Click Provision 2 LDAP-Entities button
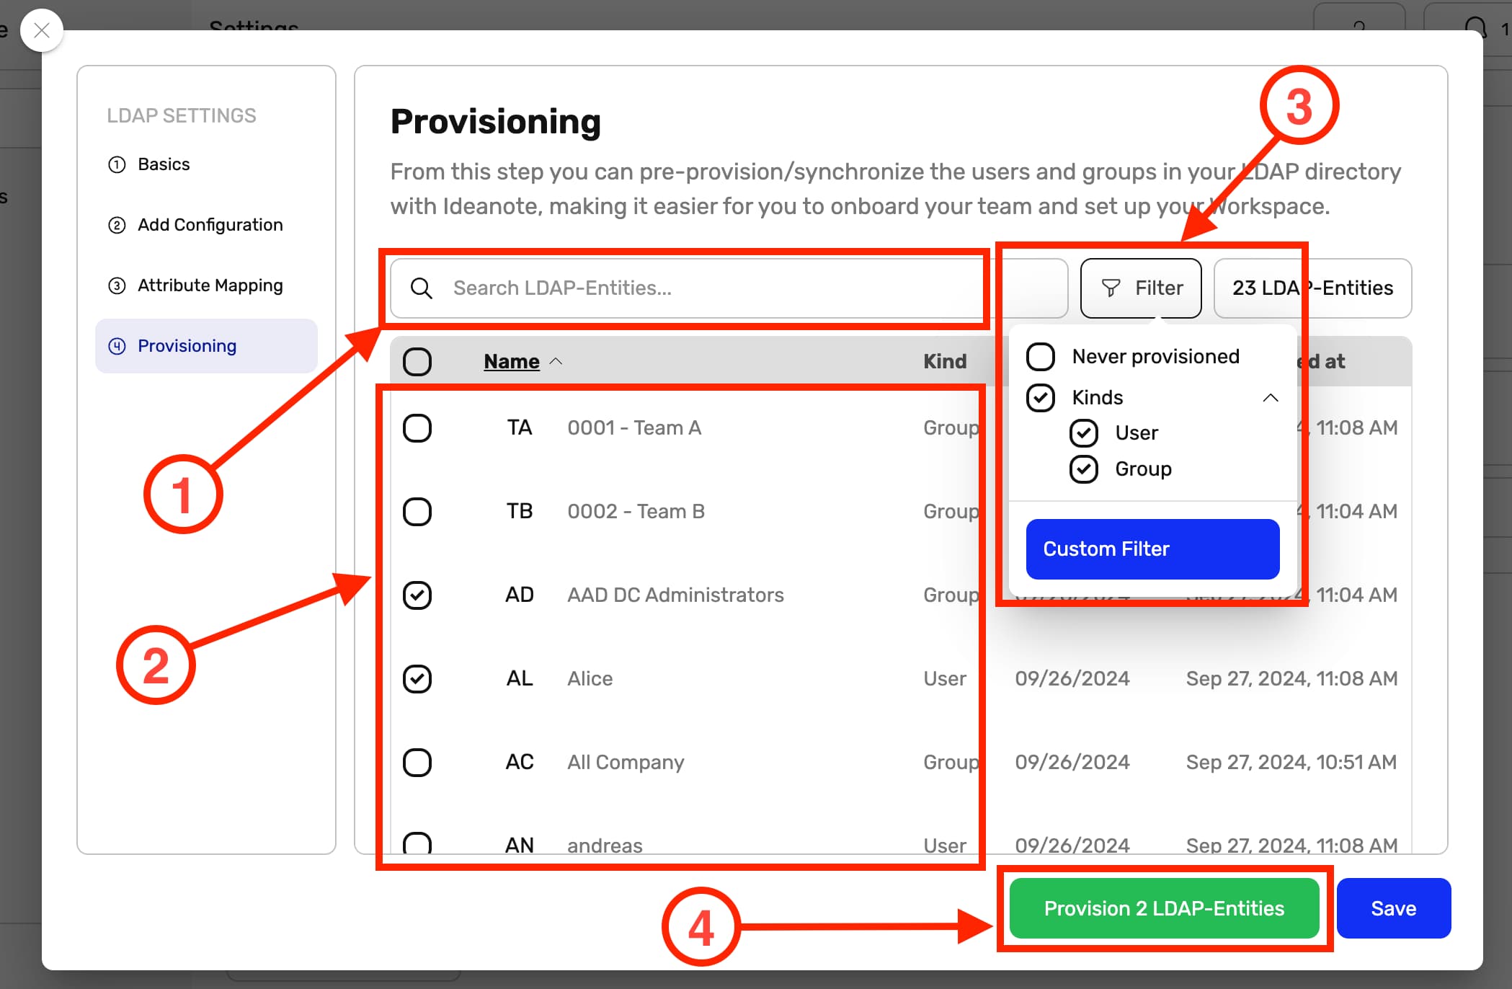The image size is (1512, 989). coord(1163,908)
